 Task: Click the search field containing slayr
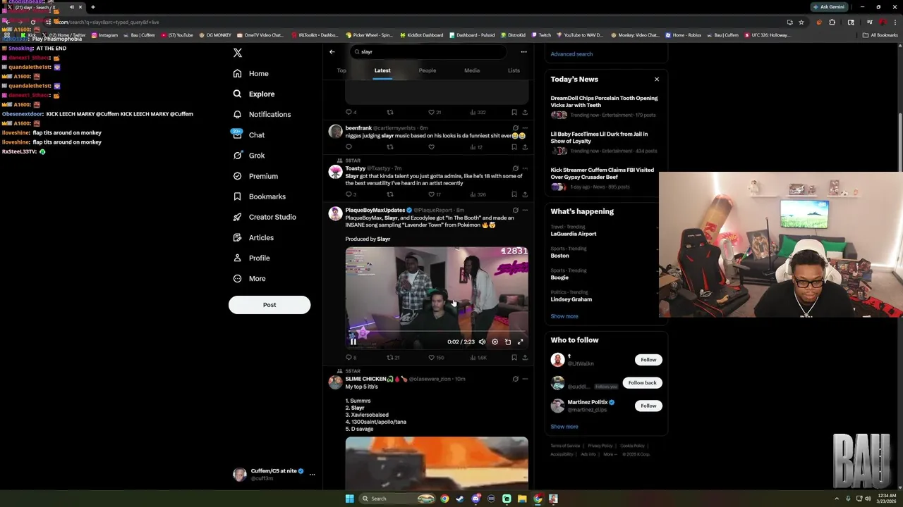click(x=428, y=51)
